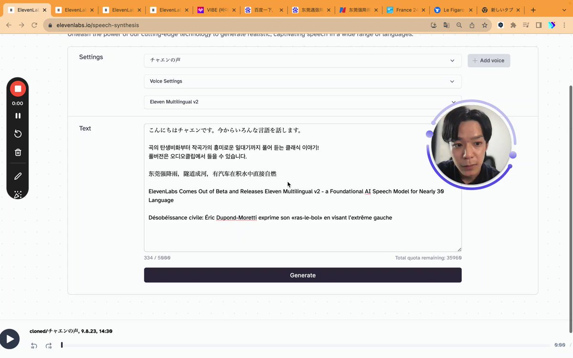Click the misspelled word Dupond-Moretti

tap(236, 218)
